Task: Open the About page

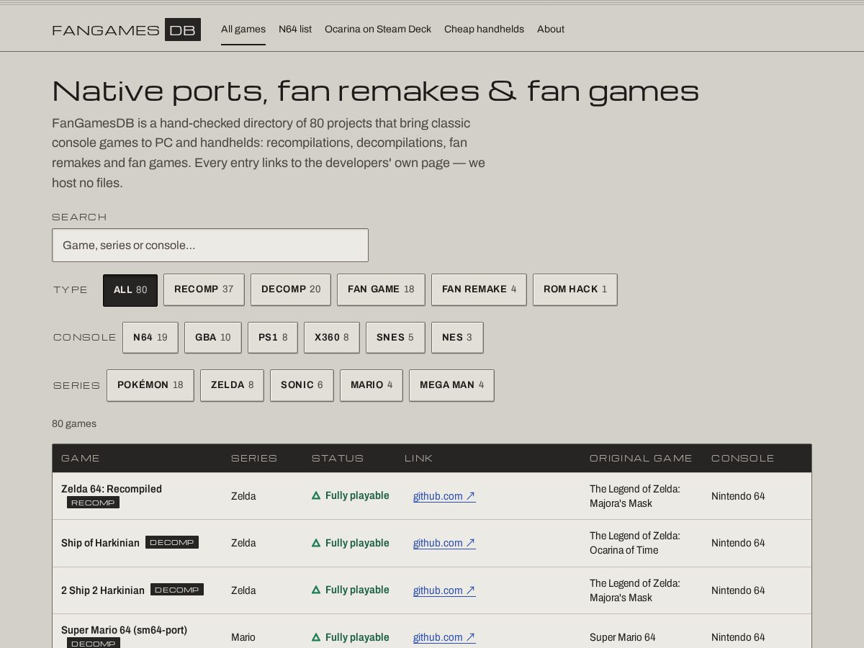Action: 551,30
